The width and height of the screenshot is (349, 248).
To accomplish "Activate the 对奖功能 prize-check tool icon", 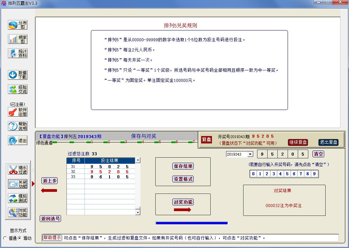I will pos(17,211).
